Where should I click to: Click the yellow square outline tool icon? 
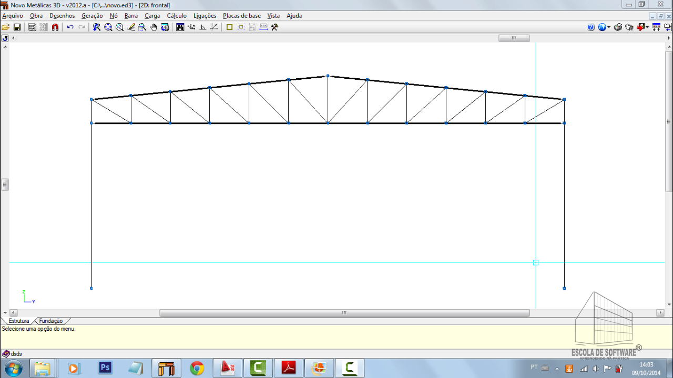(x=229, y=27)
